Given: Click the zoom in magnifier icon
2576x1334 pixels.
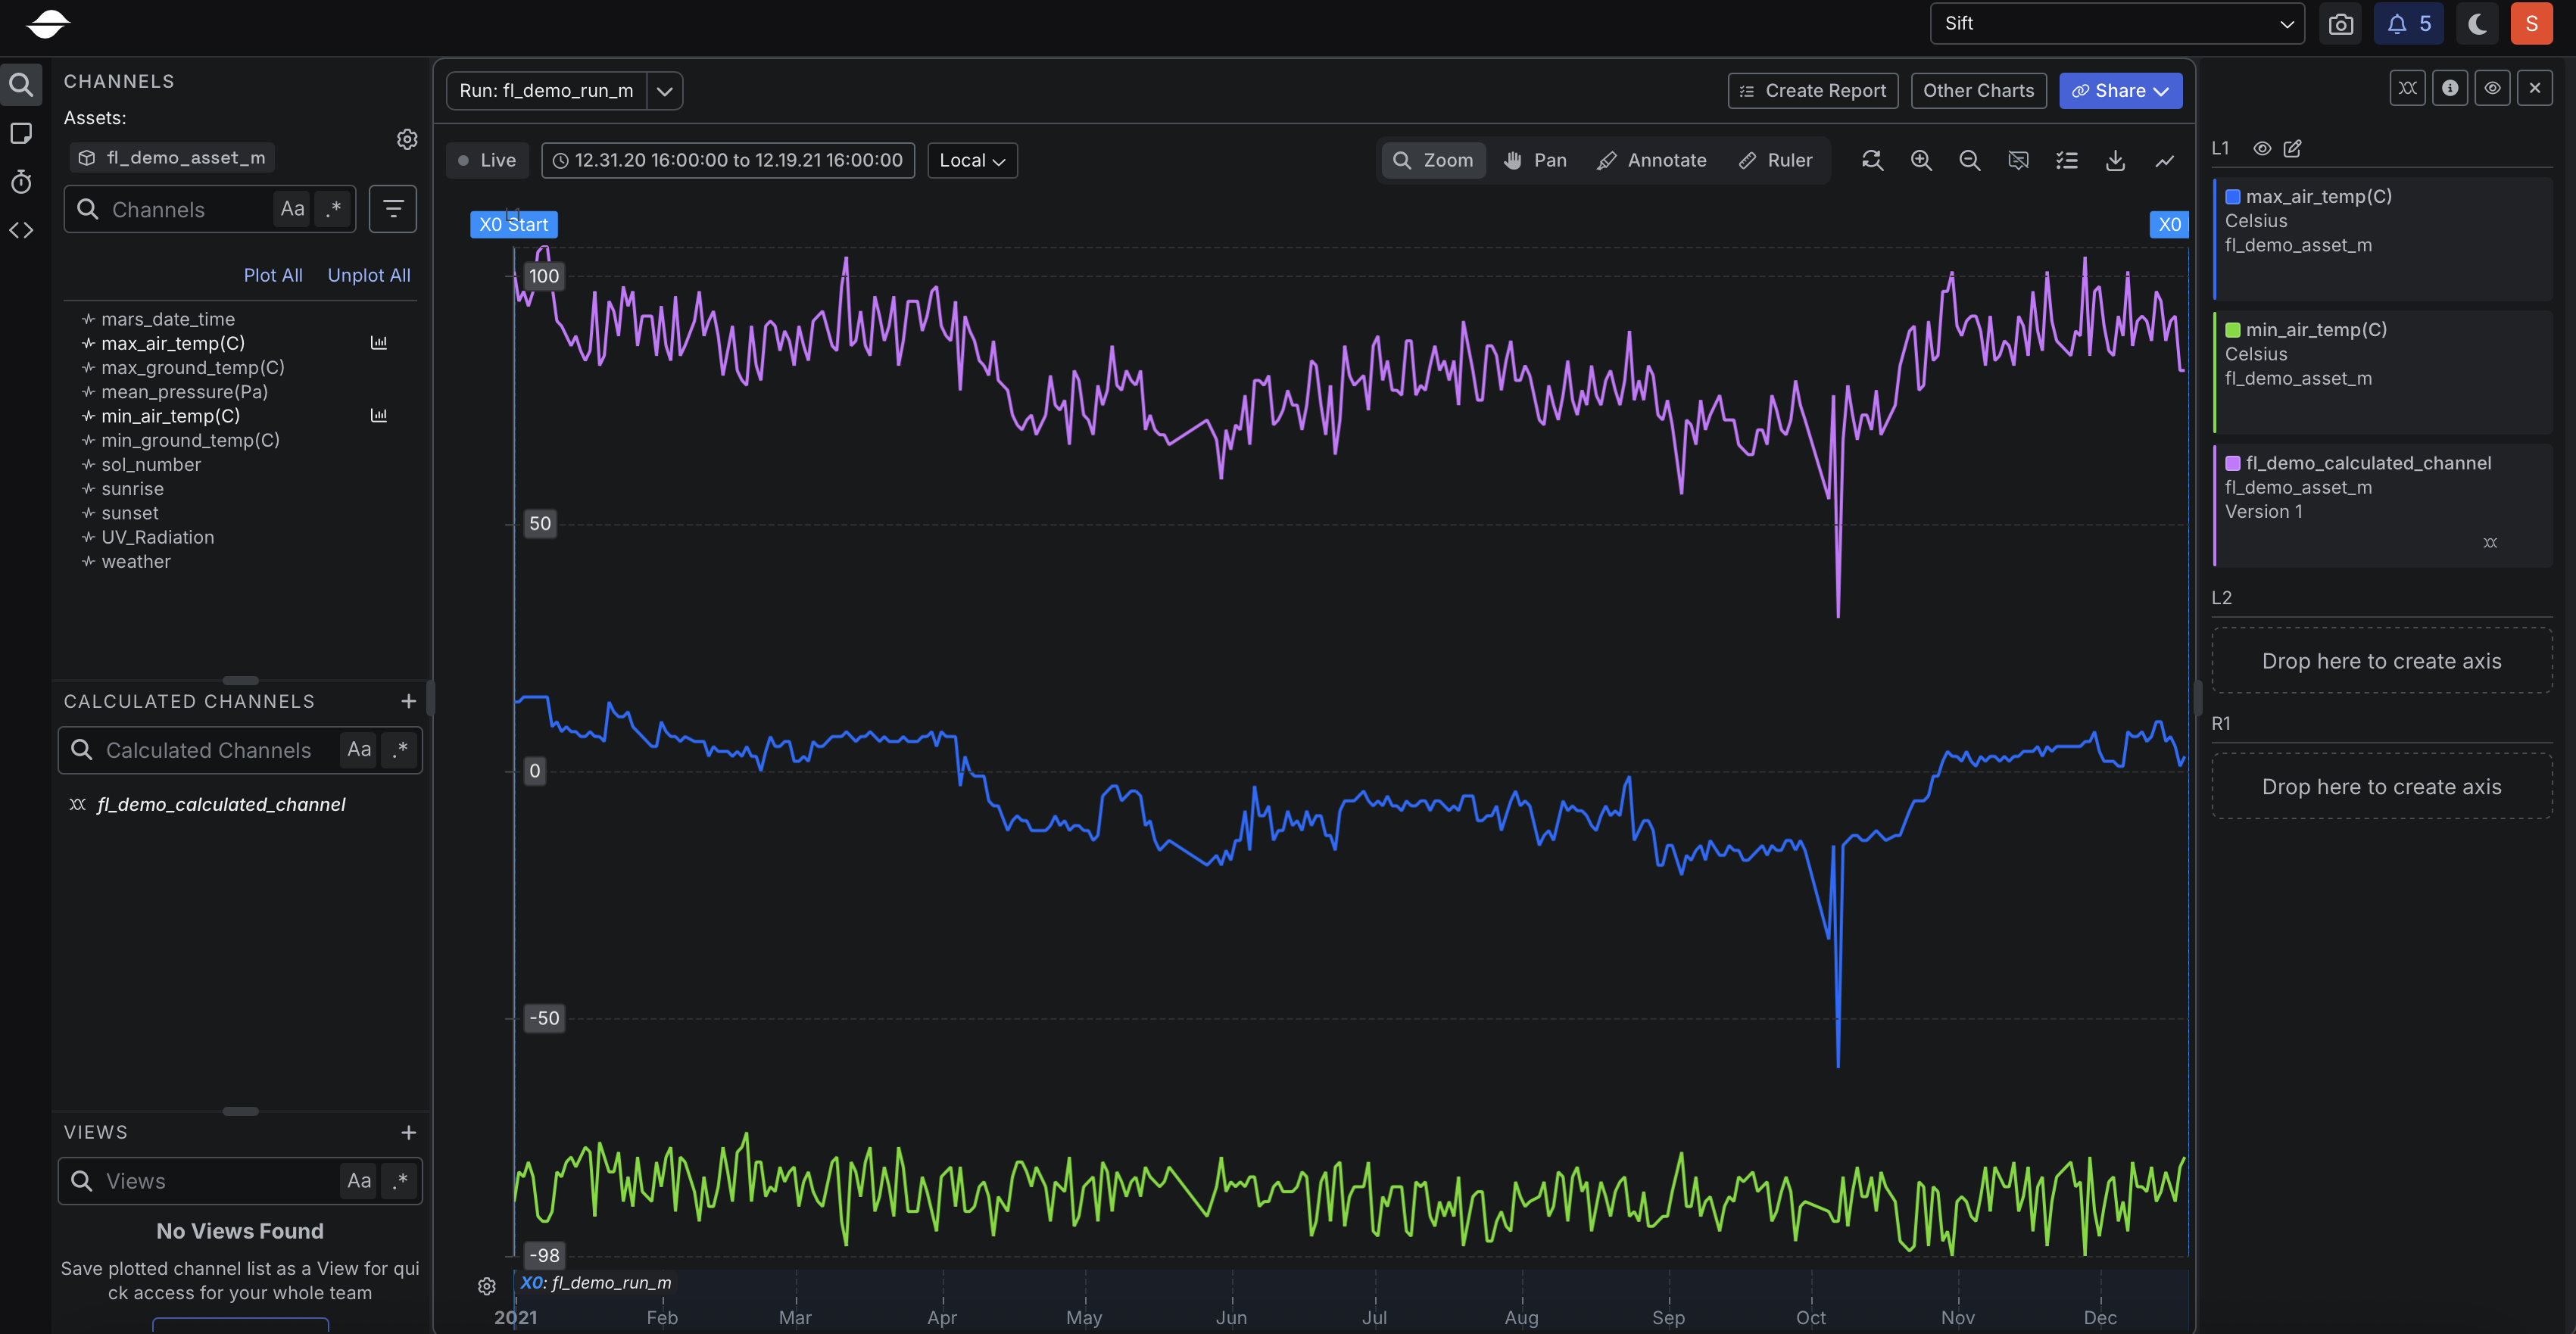Looking at the screenshot, I should (x=1920, y=160).
